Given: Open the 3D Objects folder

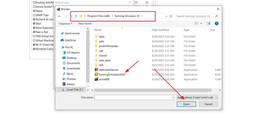Looking at the screenshot, I should pyautogui.click(x=71, y=53).
